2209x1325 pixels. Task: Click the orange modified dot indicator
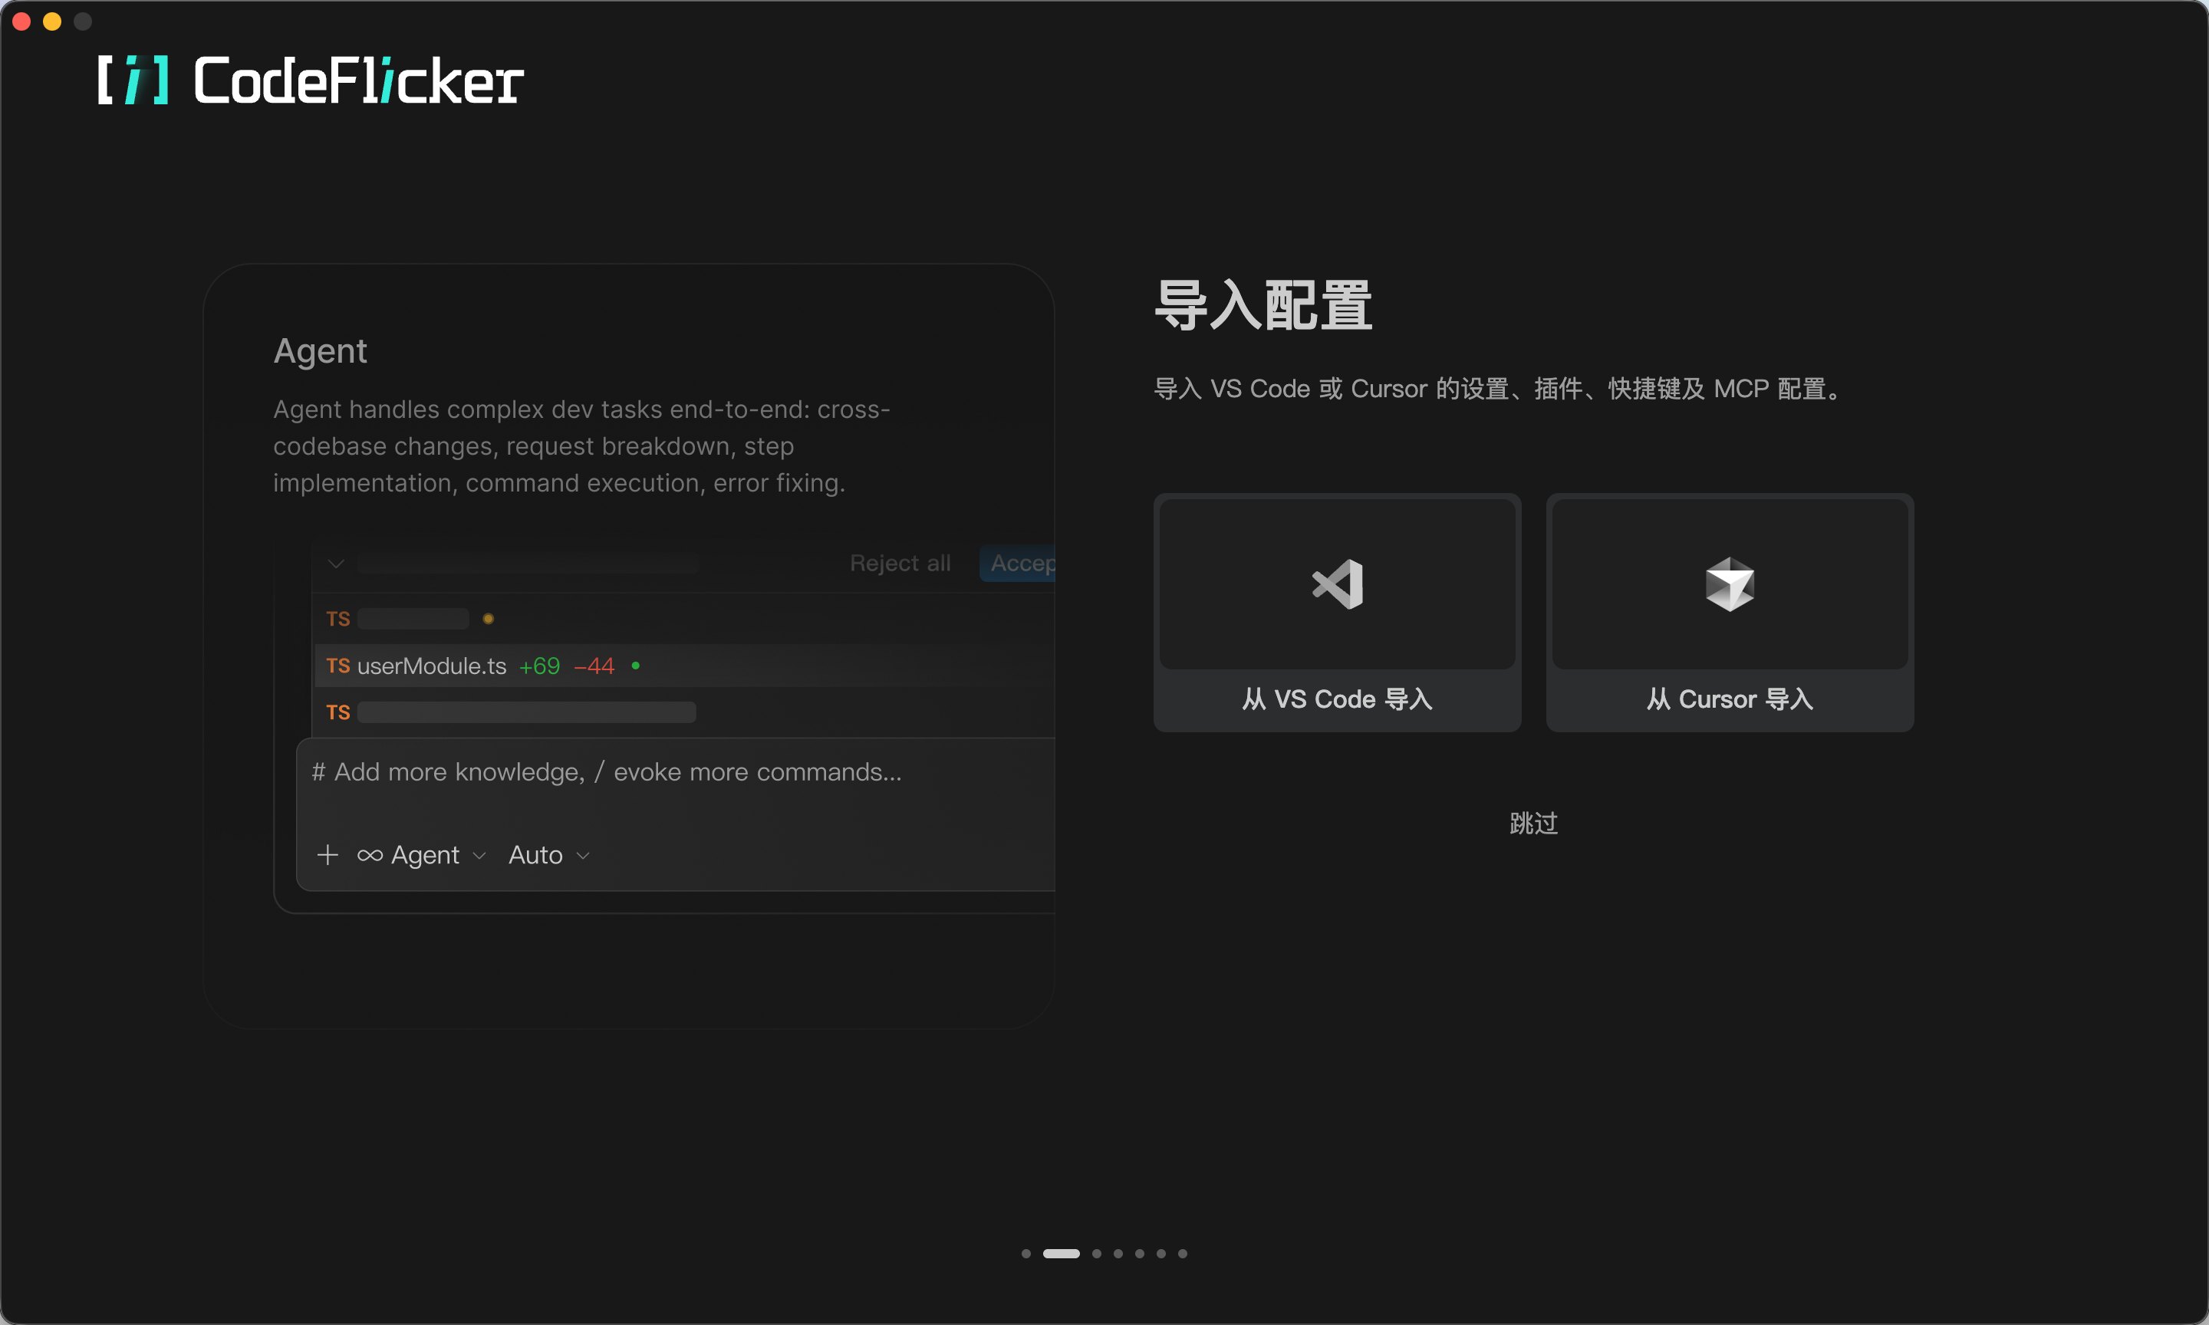[x=489, y=619]
